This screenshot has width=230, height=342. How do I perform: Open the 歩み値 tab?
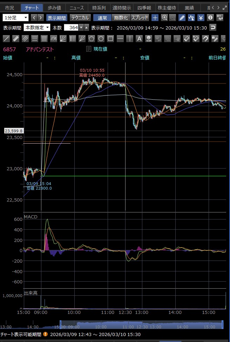coord(55,8)
